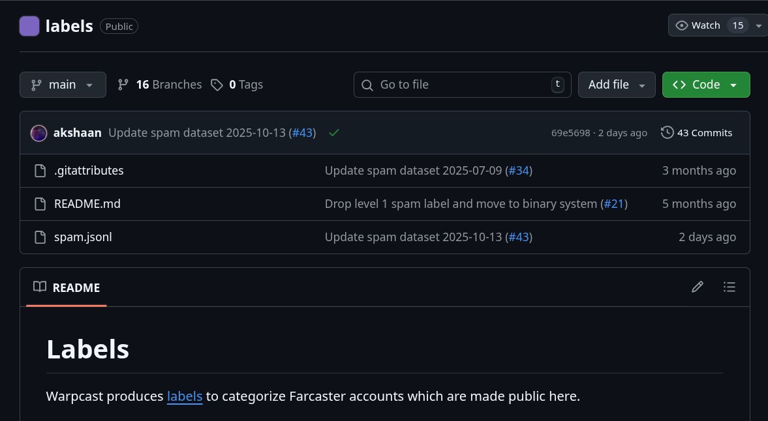768x421 pixels.
Task: Open the green Code dropdown button
Action: [x=706, y=85]
